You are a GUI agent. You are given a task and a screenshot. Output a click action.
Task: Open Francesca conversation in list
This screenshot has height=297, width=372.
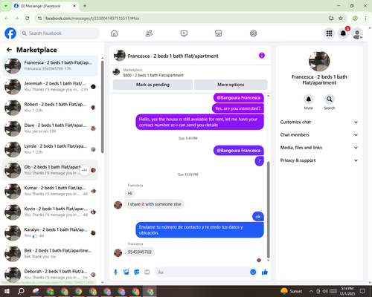pos(50,66)
